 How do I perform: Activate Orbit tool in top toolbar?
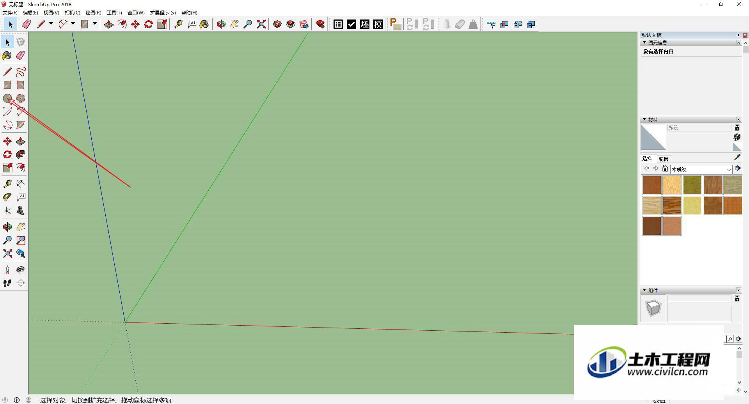point(221,24)
